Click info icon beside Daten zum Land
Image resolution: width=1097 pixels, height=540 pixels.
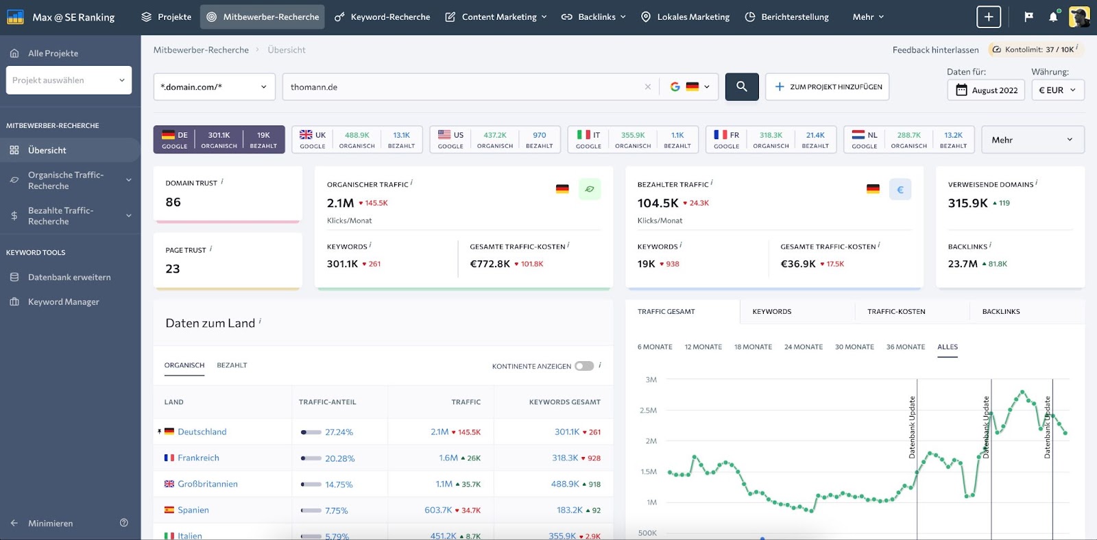260,321
